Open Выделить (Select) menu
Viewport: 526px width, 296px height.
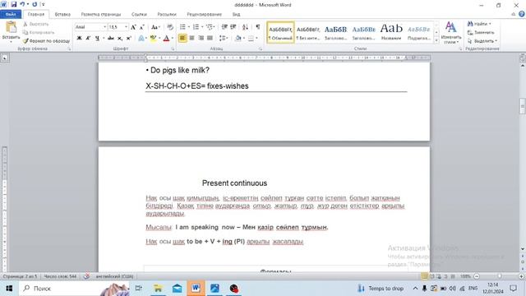tap(482, 41)
